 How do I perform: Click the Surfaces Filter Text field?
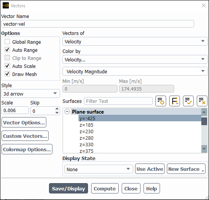tap(118, 101)
